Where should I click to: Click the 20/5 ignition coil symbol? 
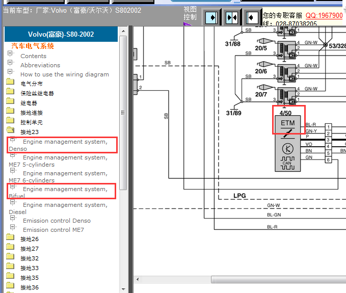point(286,50)
